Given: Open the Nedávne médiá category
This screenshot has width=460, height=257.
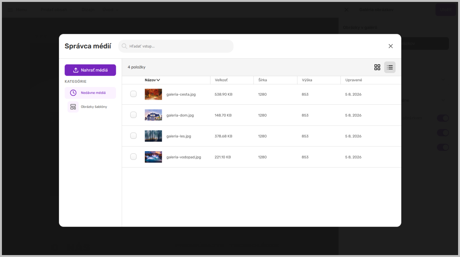Looking at the screenshot, I should pyautogui.click(x=90, y=93).
